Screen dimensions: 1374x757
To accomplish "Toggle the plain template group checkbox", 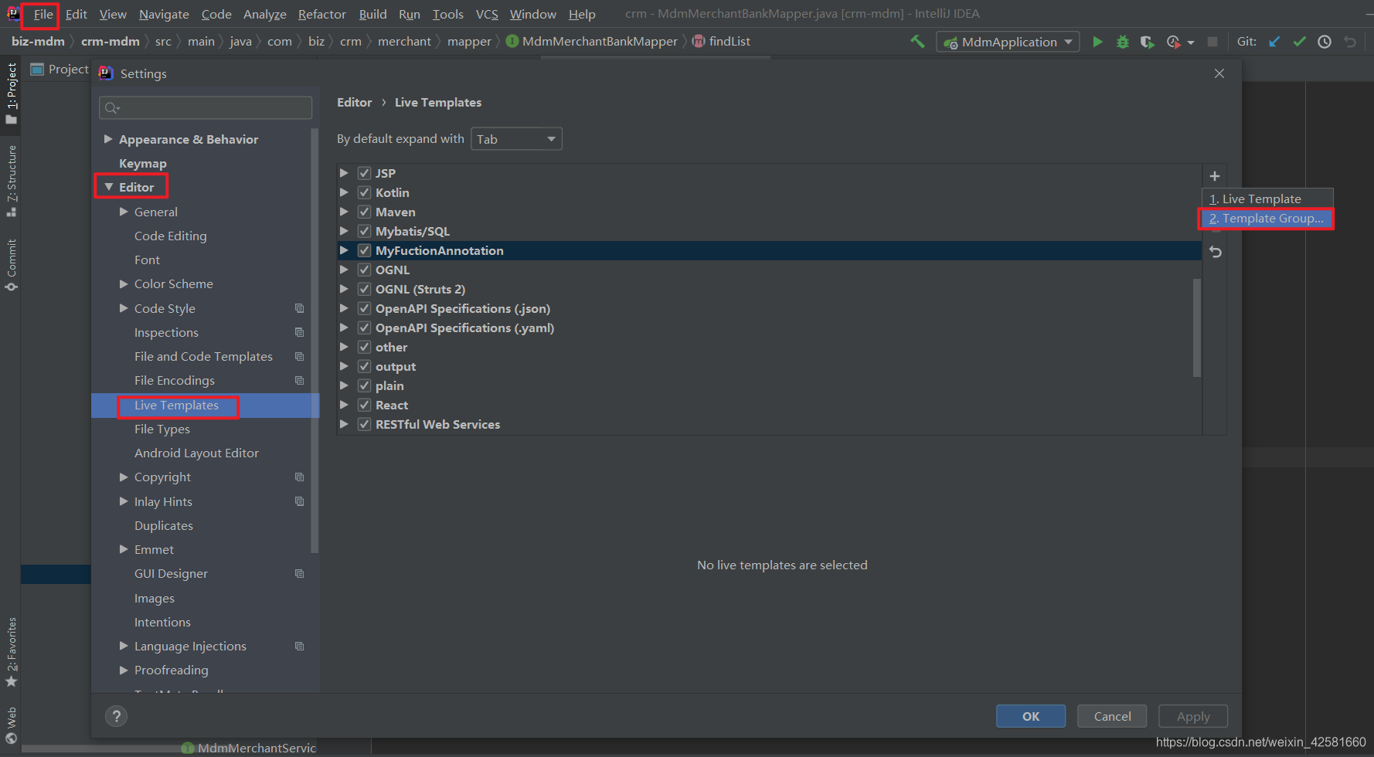I will point(364,385).
